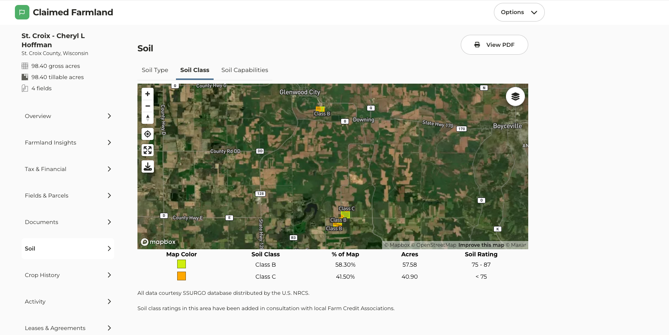
Task: Click the '< 75' soil rating
Action: click(481, 277)
